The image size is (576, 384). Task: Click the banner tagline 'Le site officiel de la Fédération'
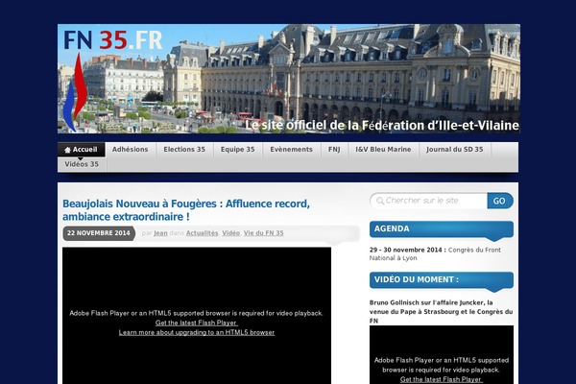pyautogui.click(x=382, y=126)
